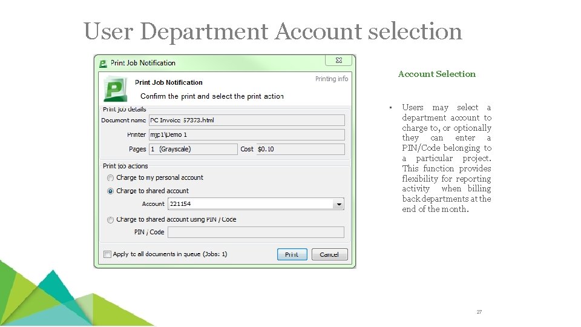Click the Pages field 1 (Grayscale)

pos(193,149)
